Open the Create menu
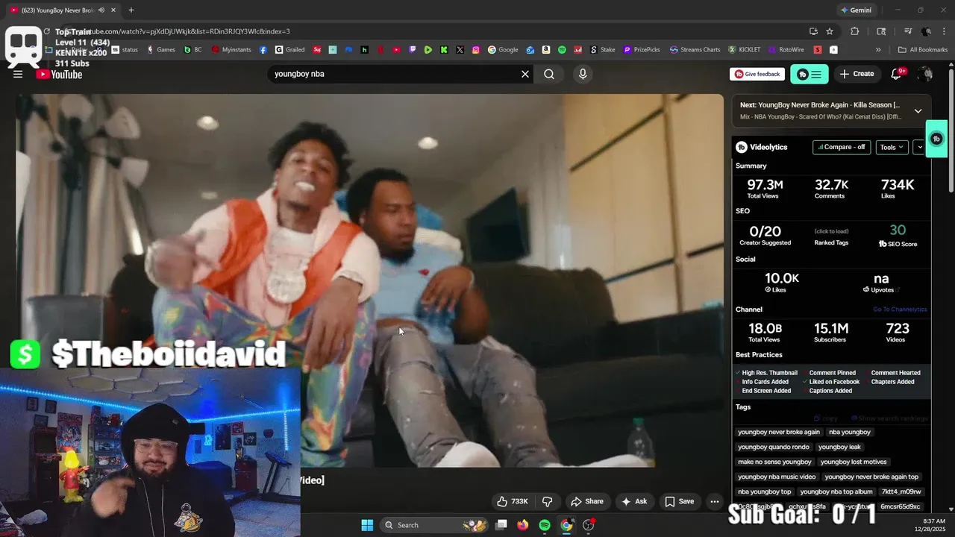 (x=857, y=74)
